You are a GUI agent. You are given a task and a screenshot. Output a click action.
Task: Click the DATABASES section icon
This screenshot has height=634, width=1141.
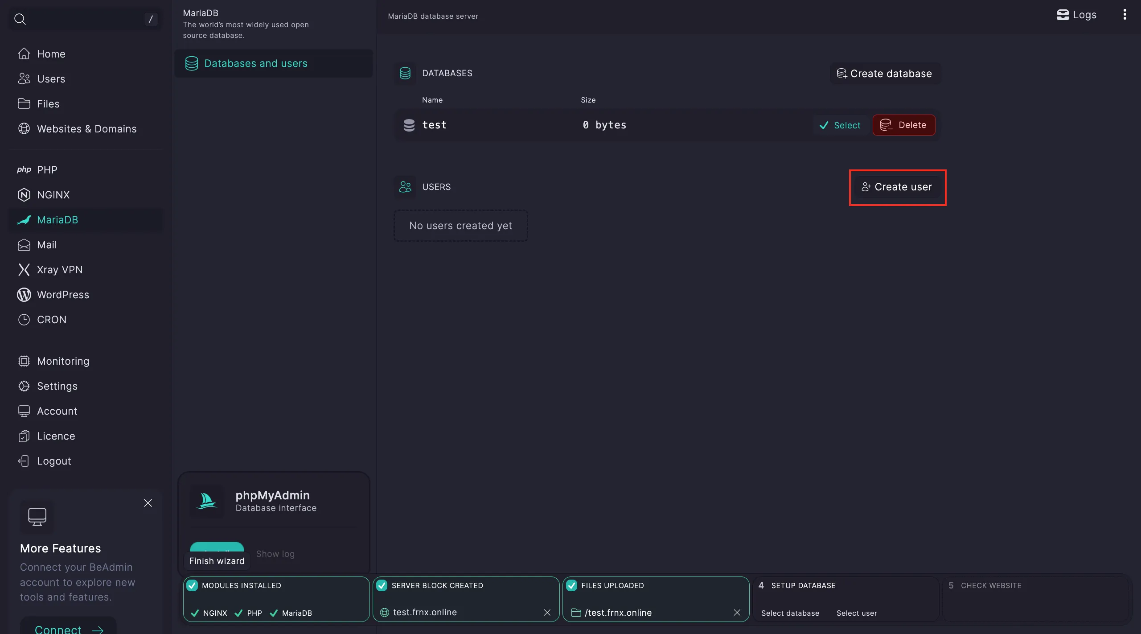tap(405, 73)
